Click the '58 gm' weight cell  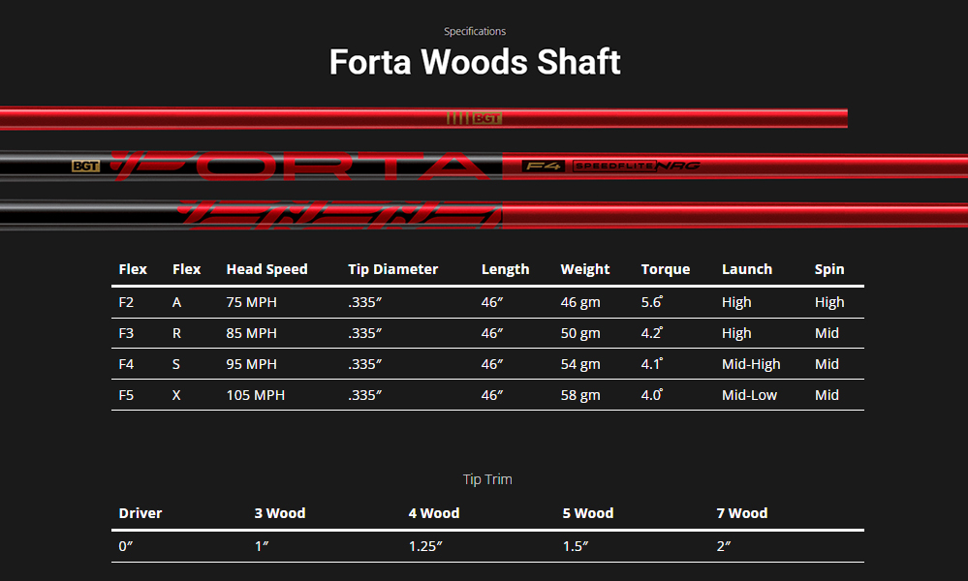(579, 395)
